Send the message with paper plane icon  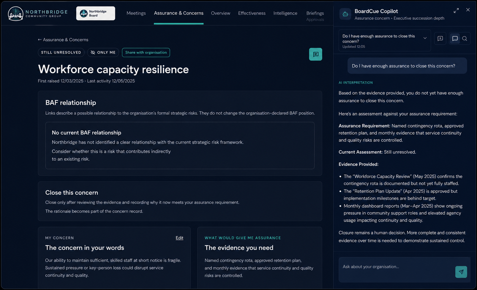point(461,272)
